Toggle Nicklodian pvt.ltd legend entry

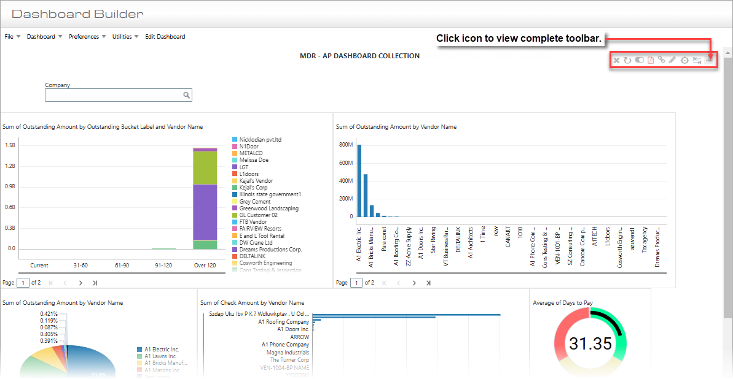[260, 139]
